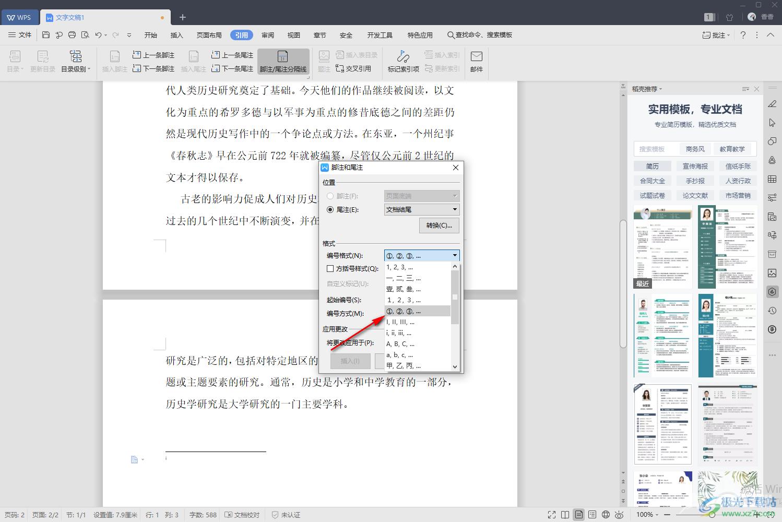
Task: Choose the '1, 2, 3, ...' number format
Action: 418,267
